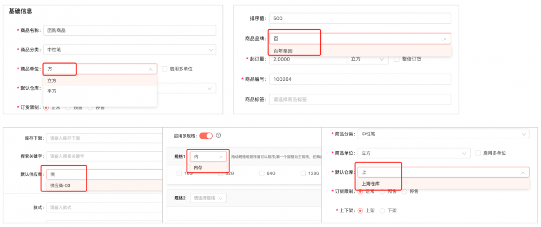Viewport: 541px width, 227px height.
Task: Collapse the 商品单位 list via its up chevron
Action: point(150,69)
